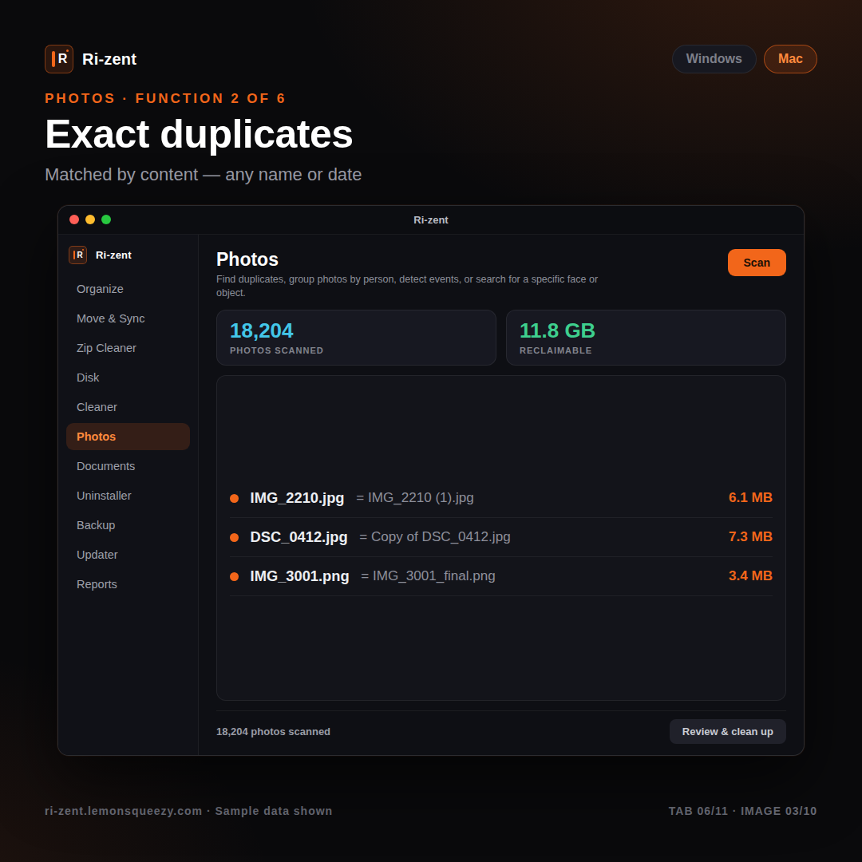Viewport: 862px width, 862px height.
Task: Select the DSC_0412.jpg duplicate row
Action: point(500,537)
